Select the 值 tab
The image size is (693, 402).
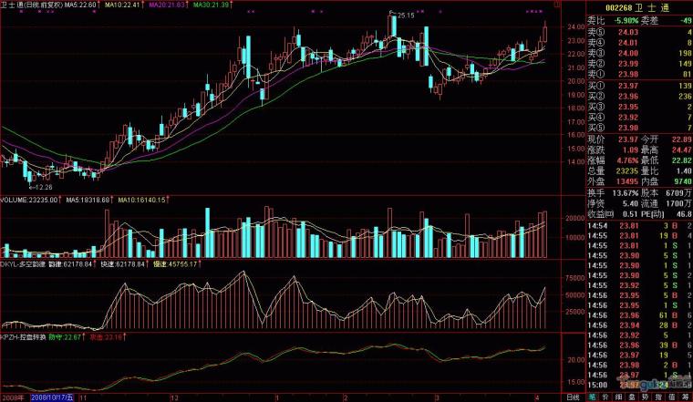pos(672,397)
